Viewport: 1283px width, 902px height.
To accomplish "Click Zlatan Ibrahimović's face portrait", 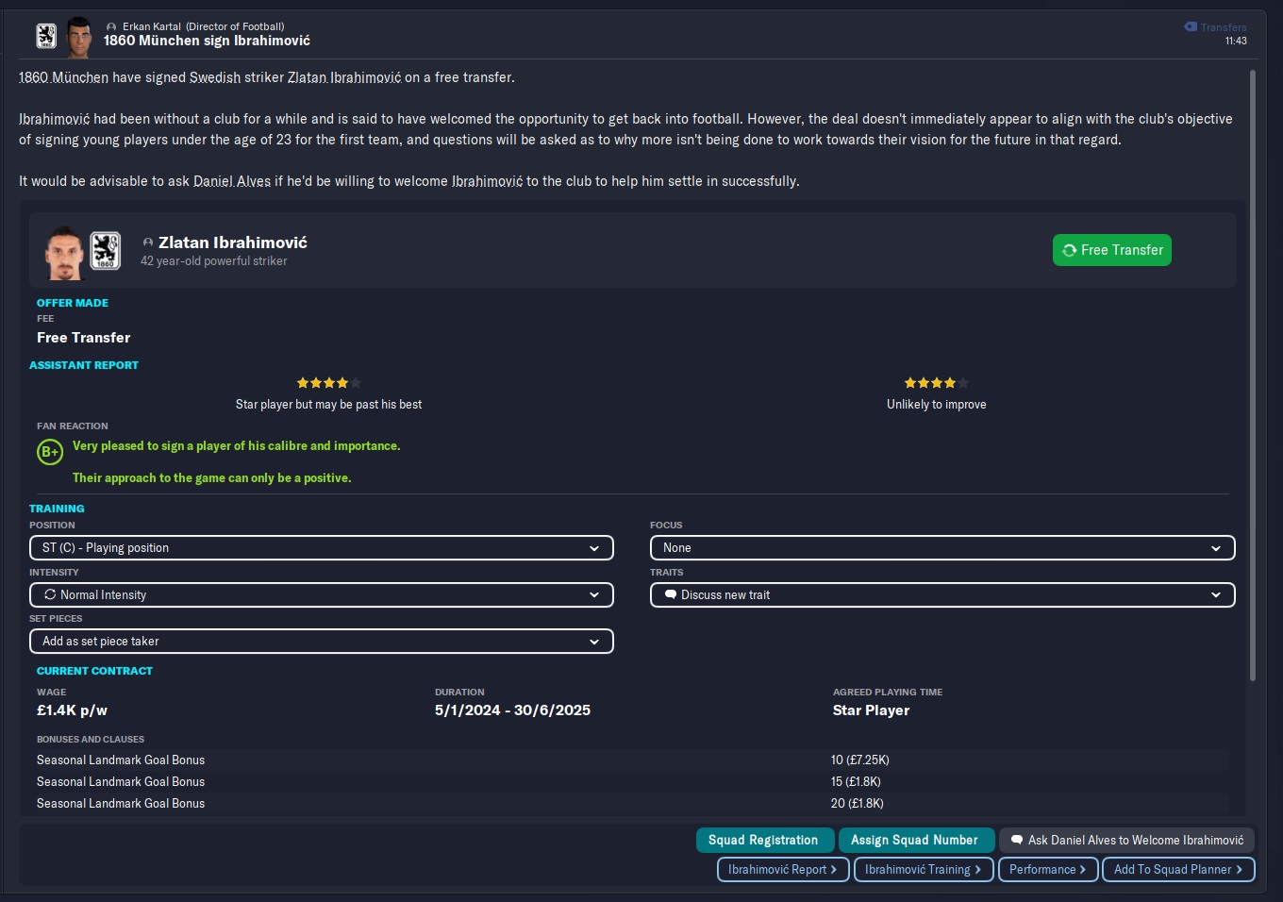I will pyautogui.click(x=64, y=252).
